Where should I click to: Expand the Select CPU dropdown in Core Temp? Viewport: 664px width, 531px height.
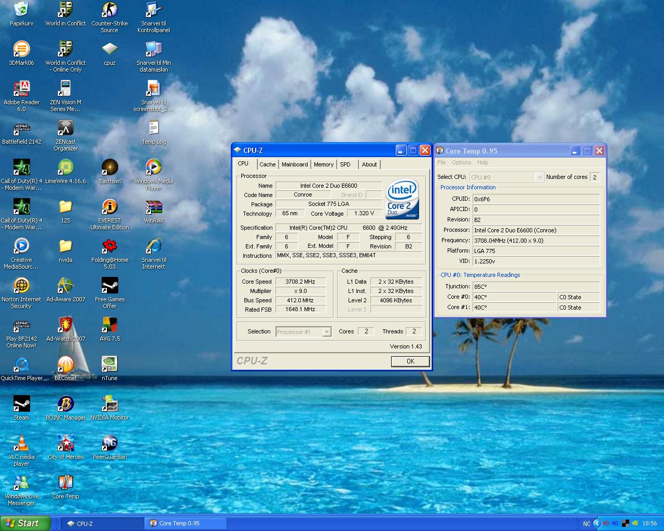tap(539, 177)
